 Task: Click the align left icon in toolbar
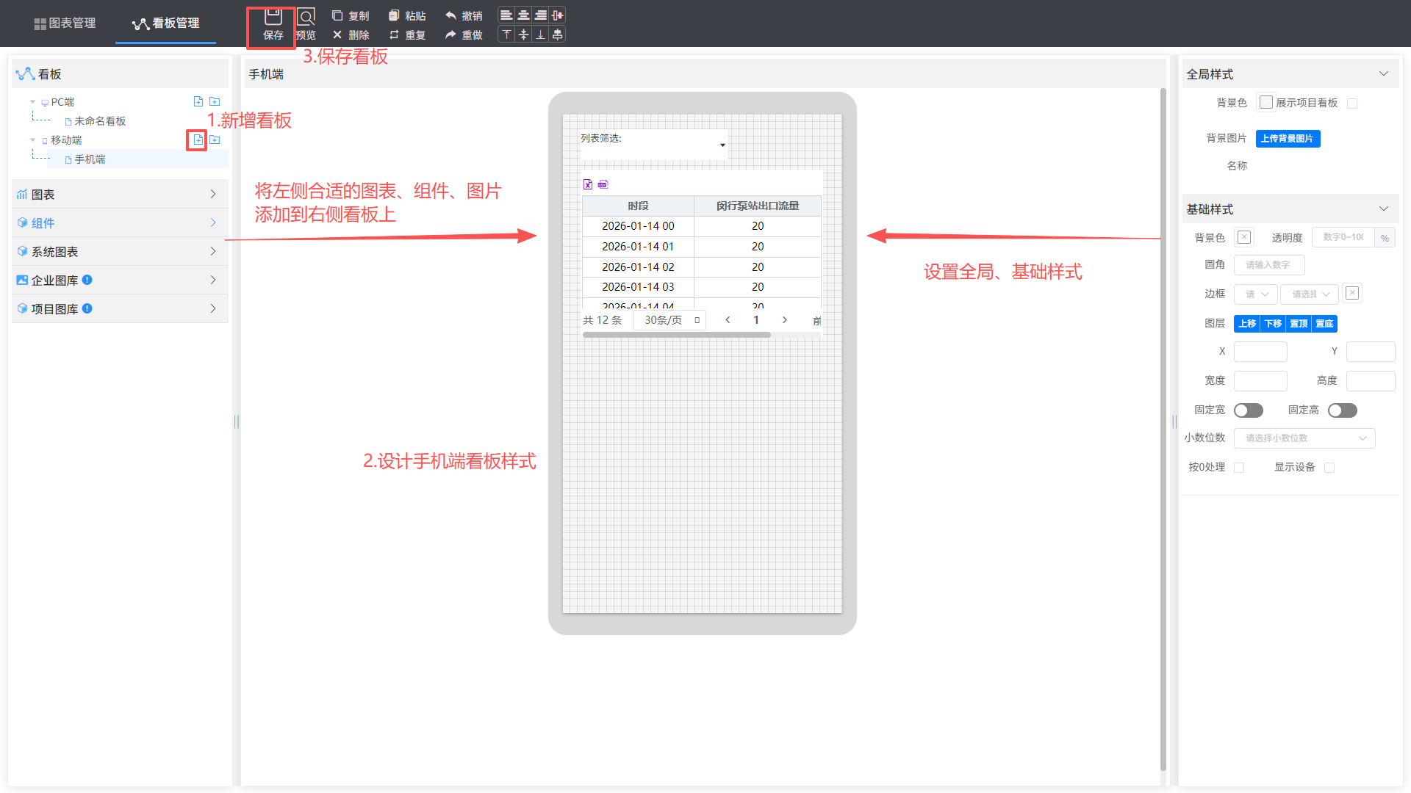coord(506,15)
